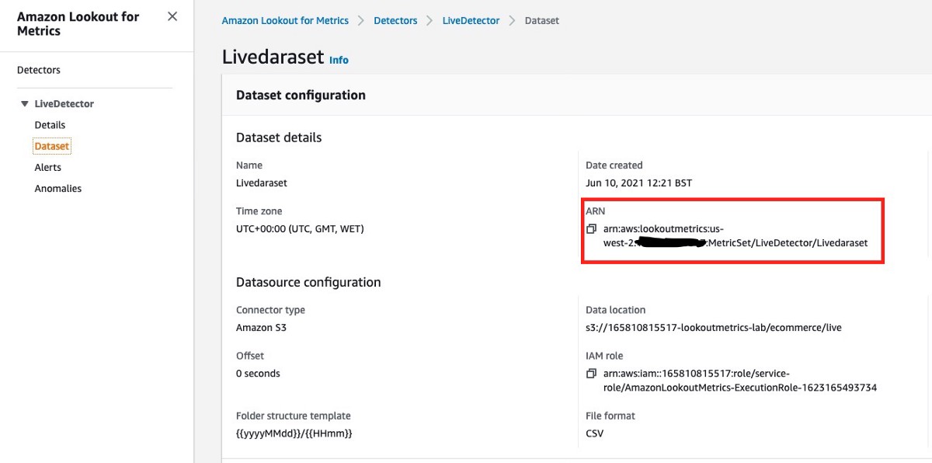Click the Dataset breadcrumb text
The width and height of the screenshot is (932, 463).
click(542, 21)
